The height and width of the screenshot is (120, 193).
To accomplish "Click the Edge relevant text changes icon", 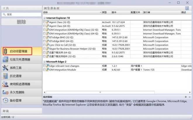I will pos(47,66).
